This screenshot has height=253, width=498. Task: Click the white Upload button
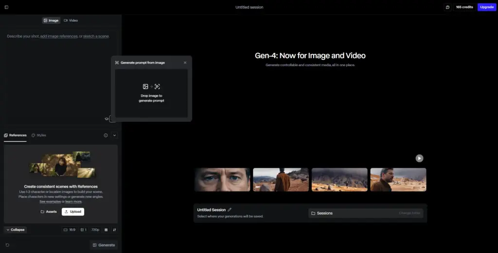(x=73, y=211)
